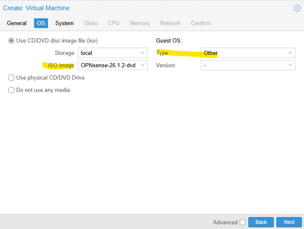Click the Create: Virtual Machine title bar
This screenshot has width=304, height=229.
[128, 8]
